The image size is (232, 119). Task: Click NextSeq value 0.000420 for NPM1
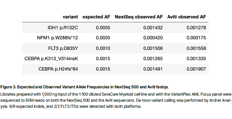[153, 38]
